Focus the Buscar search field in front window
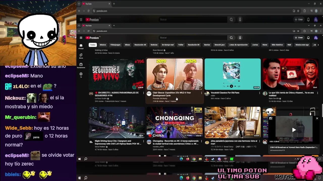The image size is (323, 181). coord(193,38)
